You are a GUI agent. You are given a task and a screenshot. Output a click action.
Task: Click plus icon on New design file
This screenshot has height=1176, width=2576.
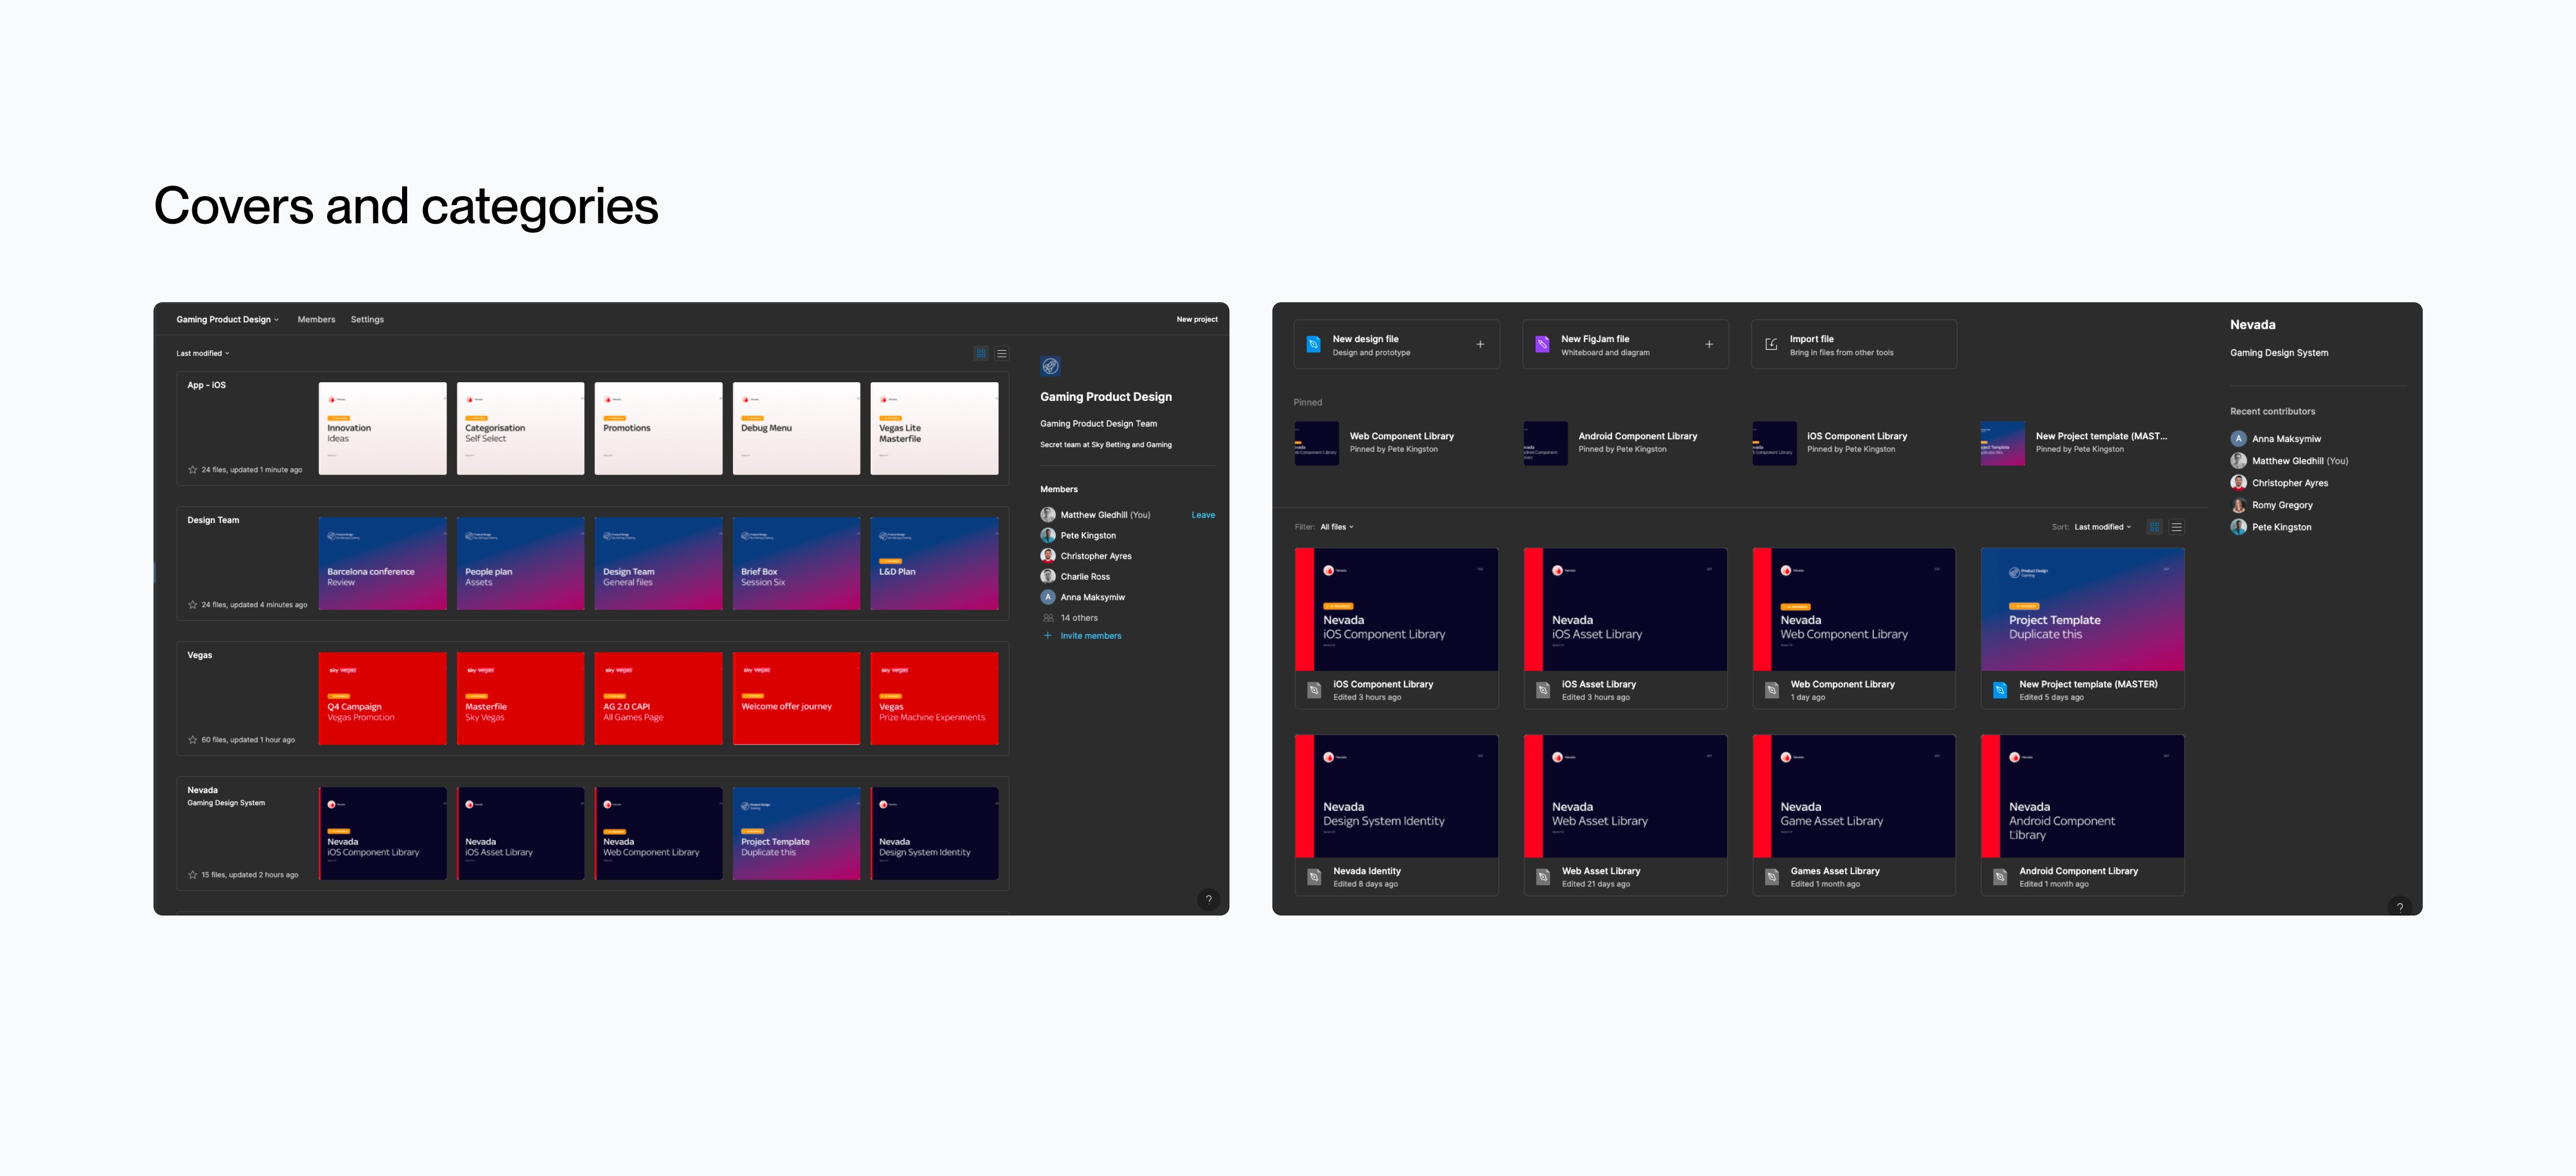pyautogui.click(x=1480, y=344)
